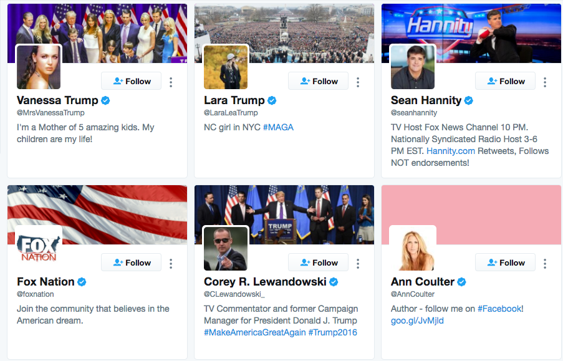Open the goo.gl/JvMjld link

click(x=417, y=320)
